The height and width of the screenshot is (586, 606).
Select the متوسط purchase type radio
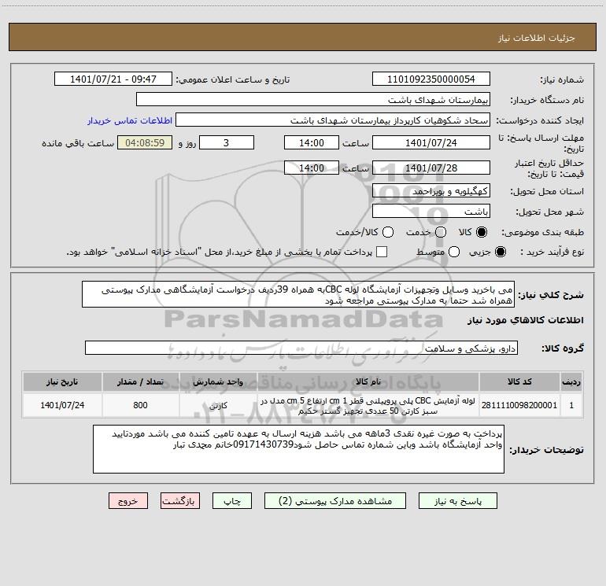[x=454, y=252]
